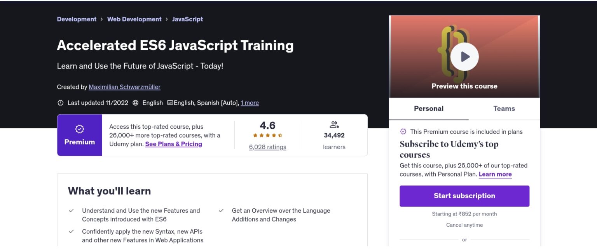
Task: Click the Premium course checkmark icon in sidebar
Action: pyautogui.click(x=403, y=132)
